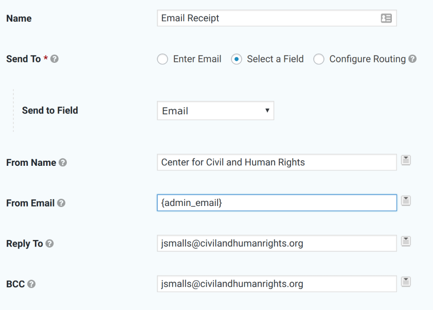Show help tooltip for BCC
Screen dimensions: 433x310
click(31, 284)
